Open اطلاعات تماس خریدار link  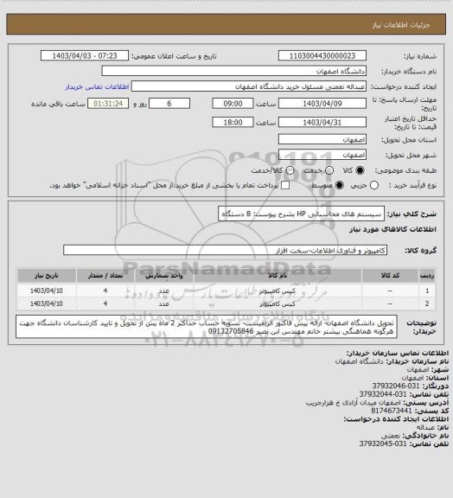tap(97, 86)
